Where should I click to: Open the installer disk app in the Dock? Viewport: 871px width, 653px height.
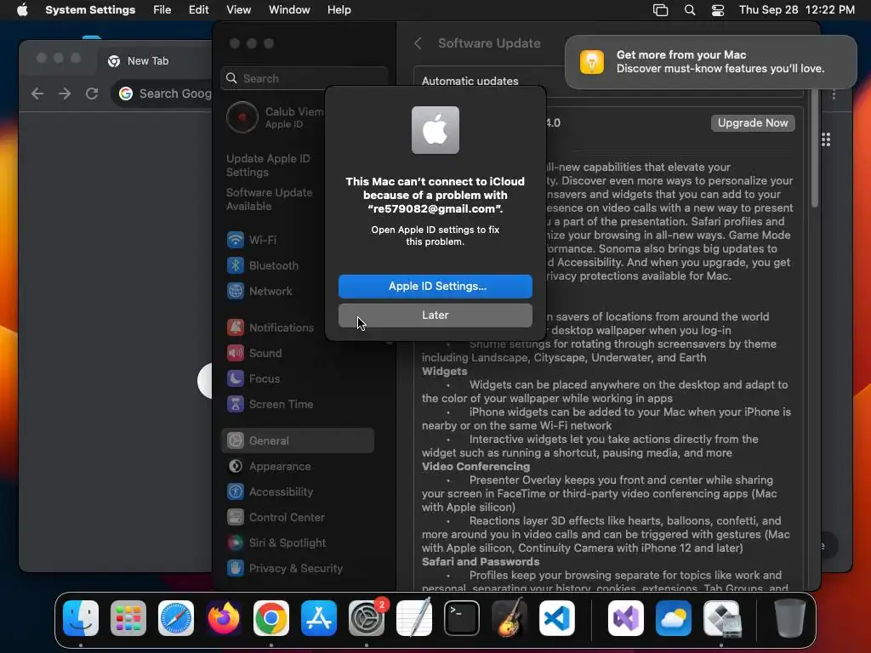pyautogui.click(x=722, y=618)
